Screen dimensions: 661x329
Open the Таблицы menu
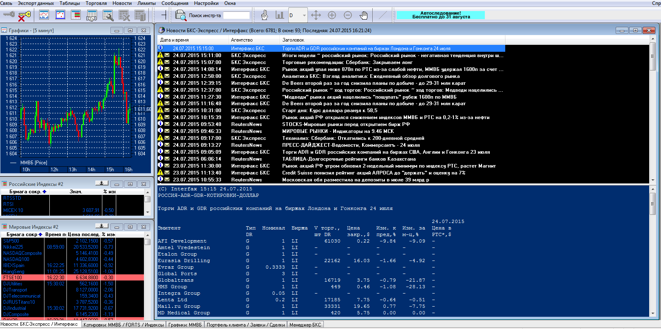[70, 3]
